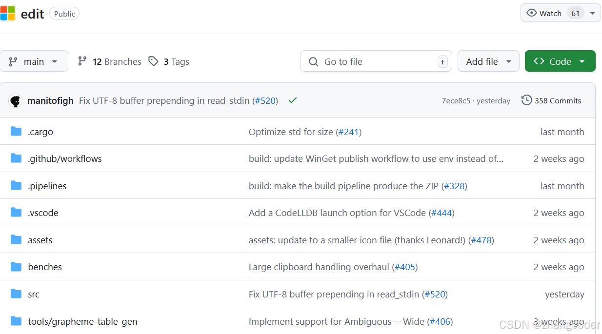The height and width of the screenshot is (334, 602).
Task: Open the .cargo folder
Action: [x=40, y=132]
